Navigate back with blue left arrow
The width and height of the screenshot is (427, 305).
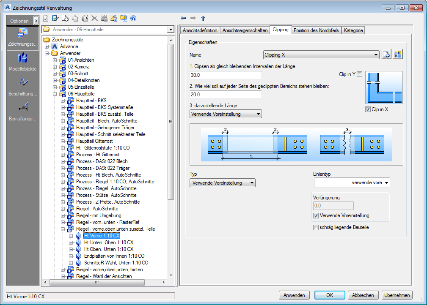183,18
